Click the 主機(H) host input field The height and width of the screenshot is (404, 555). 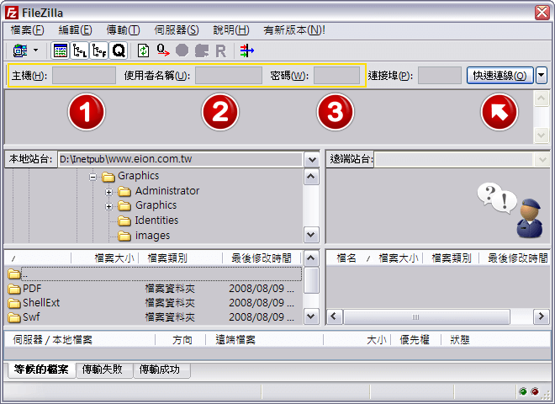click(84, 76)
